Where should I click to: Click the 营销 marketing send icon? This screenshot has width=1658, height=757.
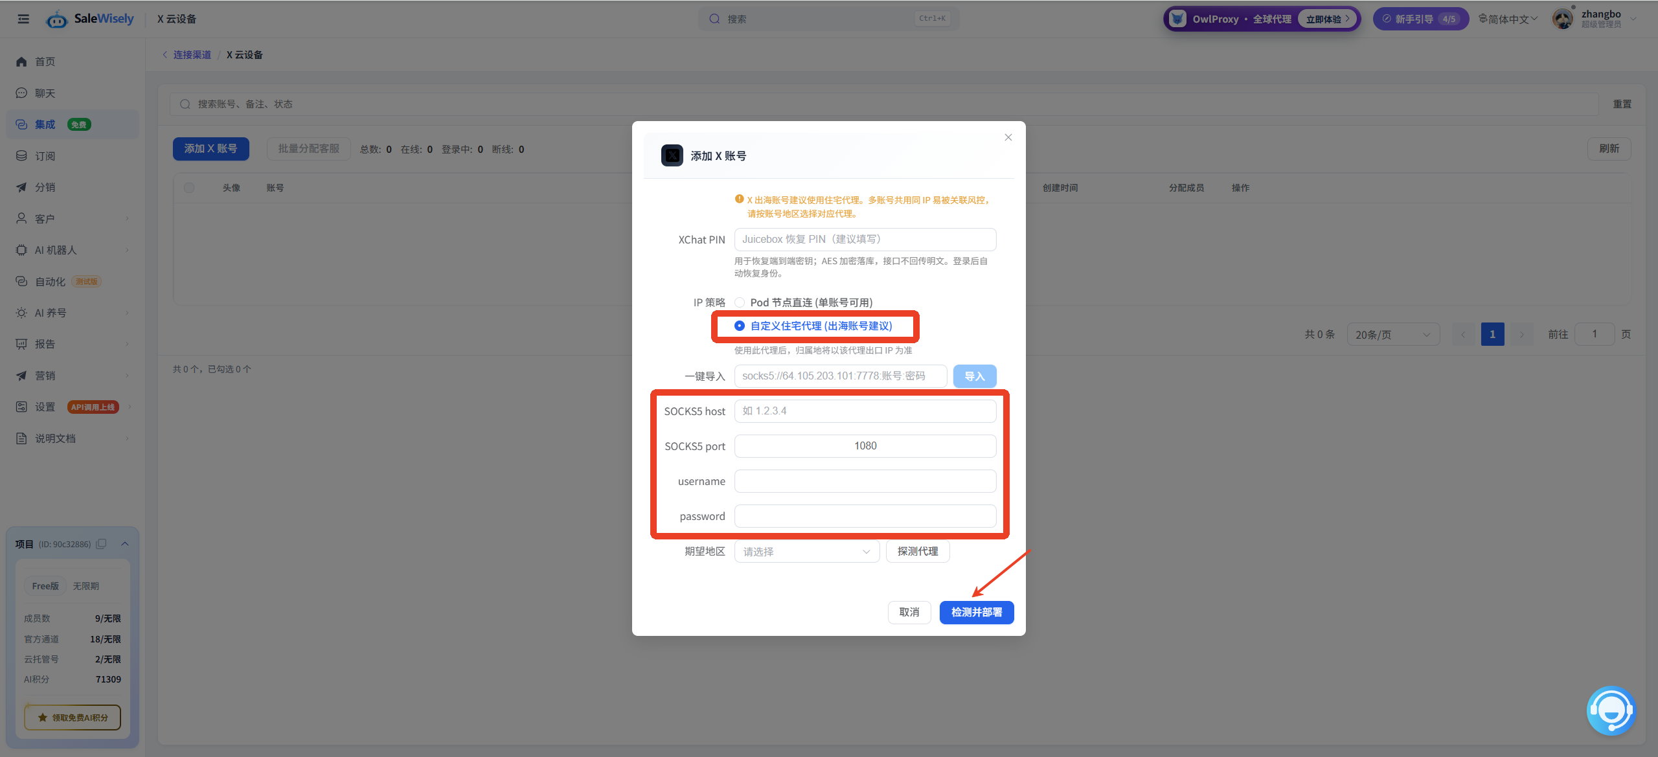tap(21, 376)
